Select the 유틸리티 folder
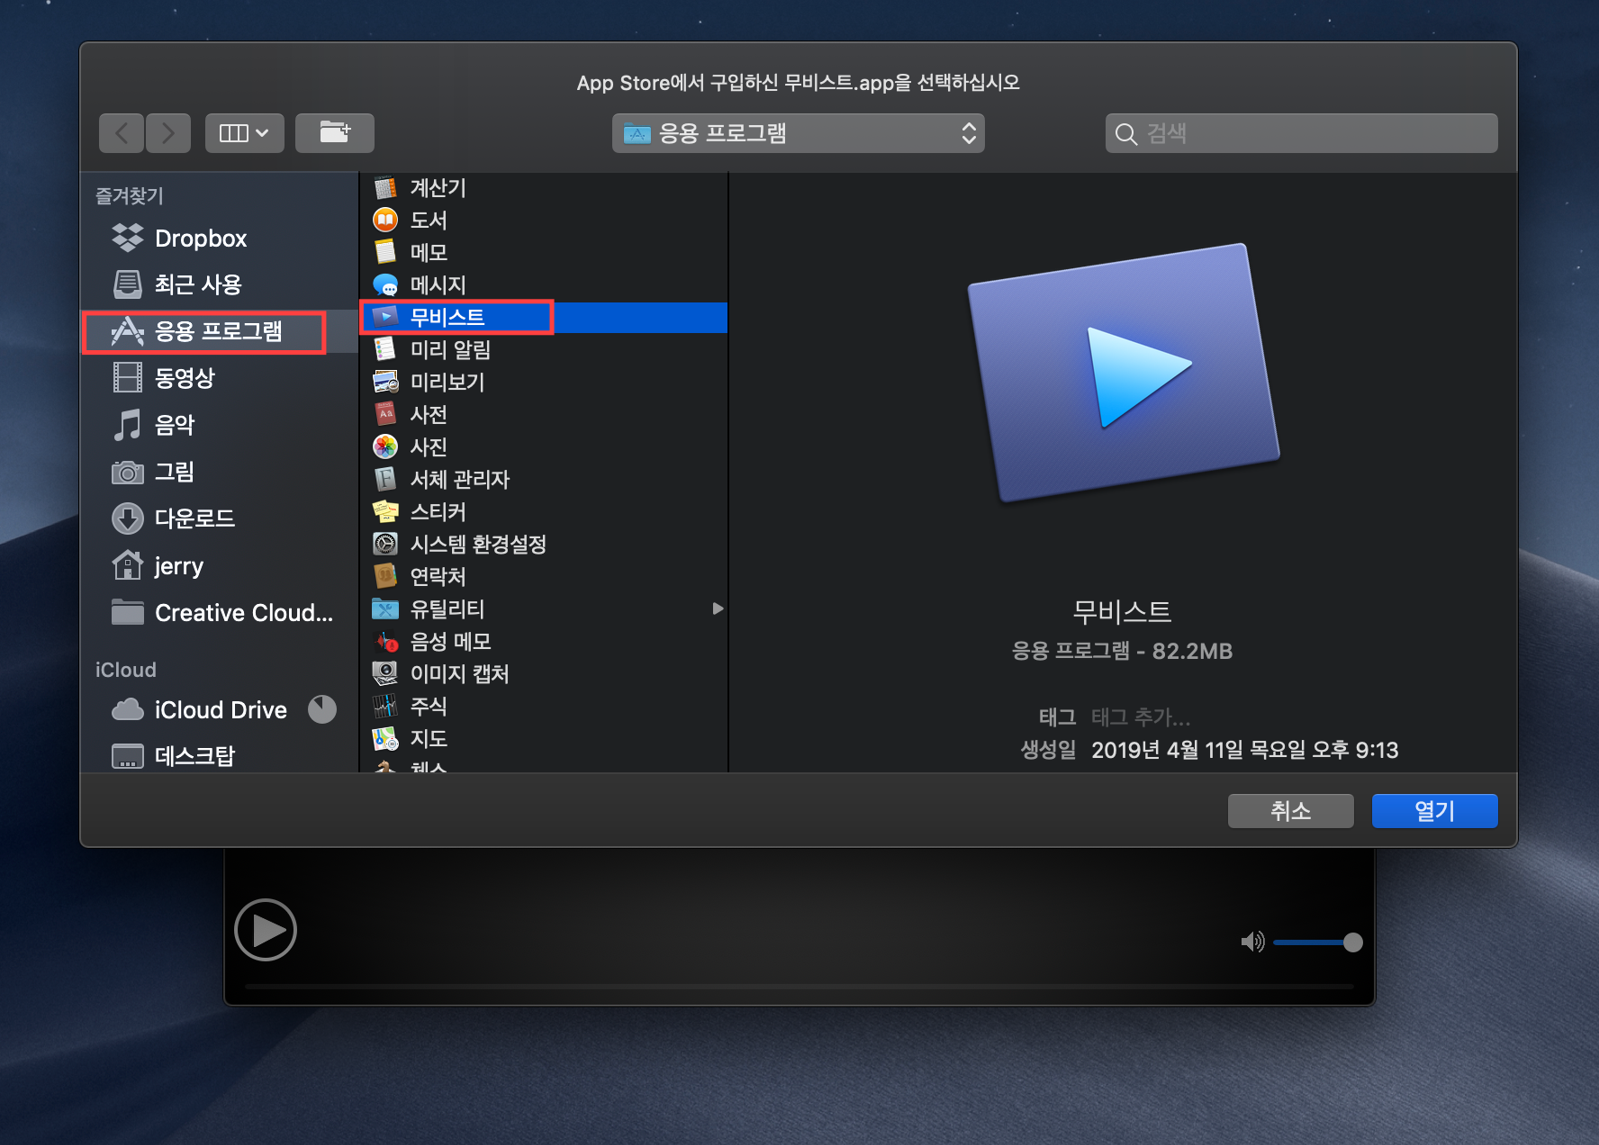The image size is (1599, 1145). (x=544, y=609)
